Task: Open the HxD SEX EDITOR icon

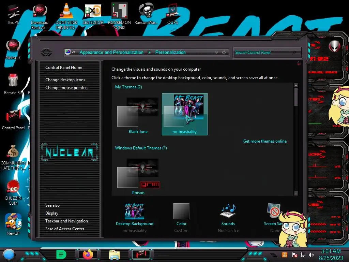Action: pyautogui.click(x=93, y=14)
